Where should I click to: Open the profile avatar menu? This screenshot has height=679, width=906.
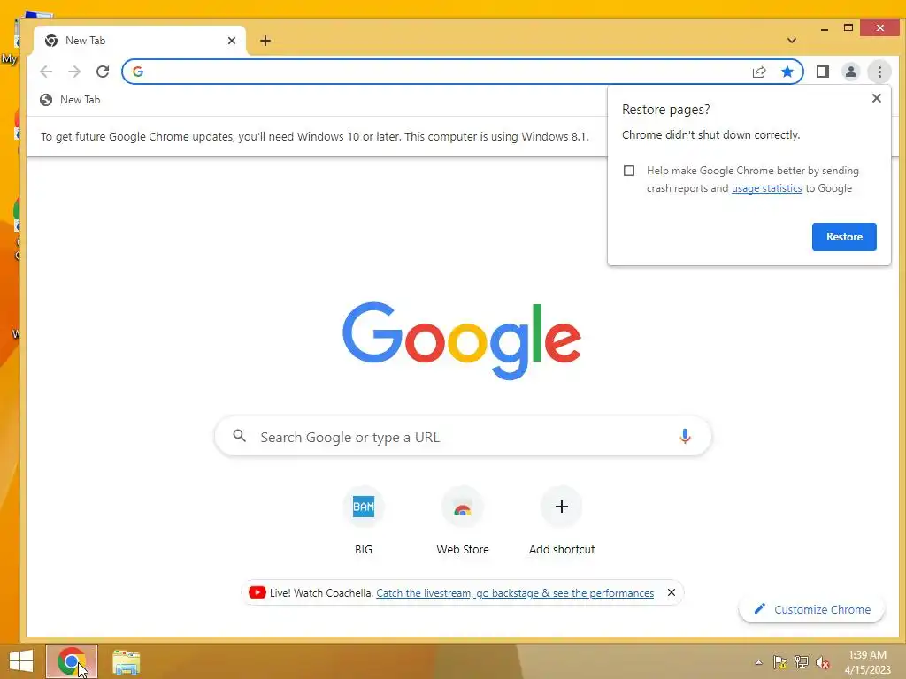(851, 72)
